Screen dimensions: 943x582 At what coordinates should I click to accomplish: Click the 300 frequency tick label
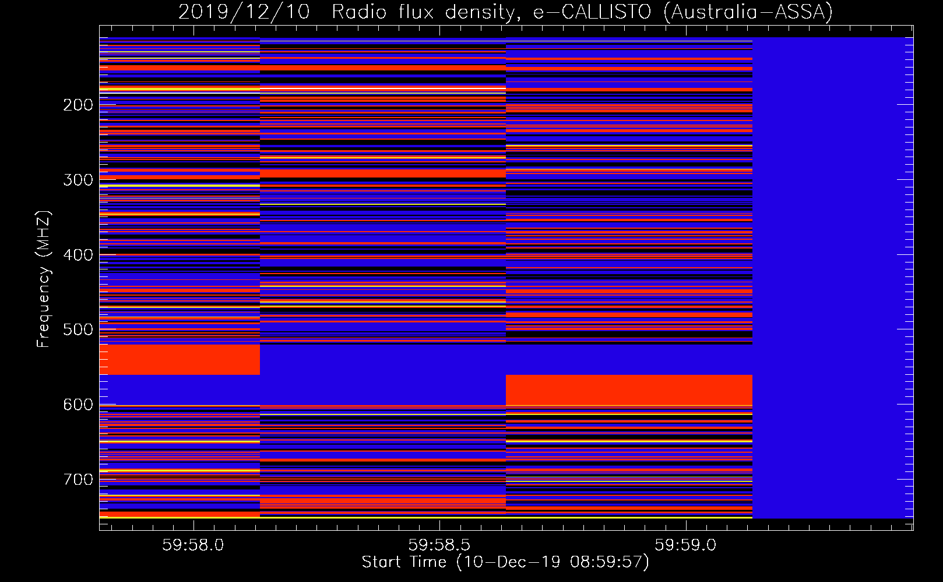(x=78, y=180)
